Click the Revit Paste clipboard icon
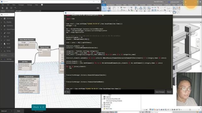 [x=114, y=8]
